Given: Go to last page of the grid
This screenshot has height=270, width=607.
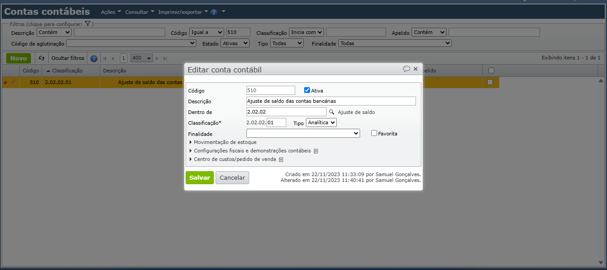Looking at the screenshot, I should point(165,58).
